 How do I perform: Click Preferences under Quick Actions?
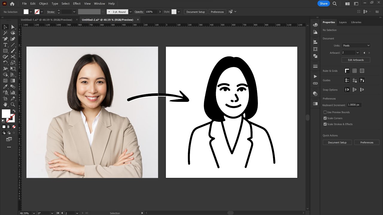[x=367, y=142]
